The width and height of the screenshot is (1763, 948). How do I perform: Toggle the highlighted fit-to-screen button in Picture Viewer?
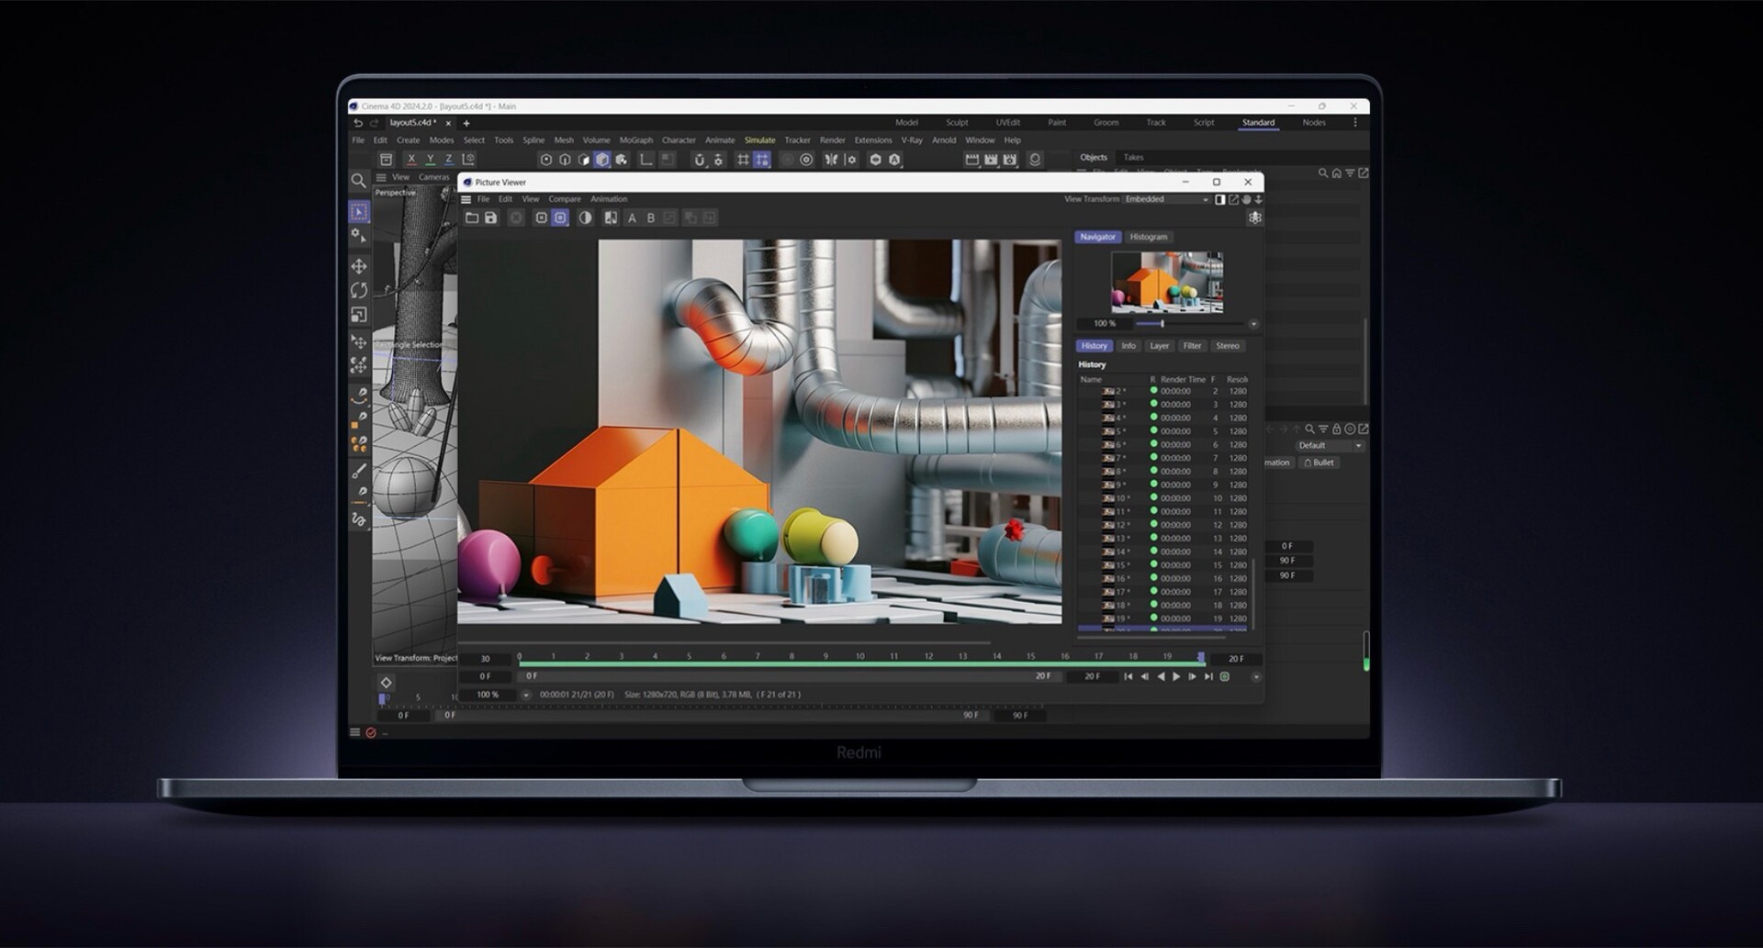[560, 217]
